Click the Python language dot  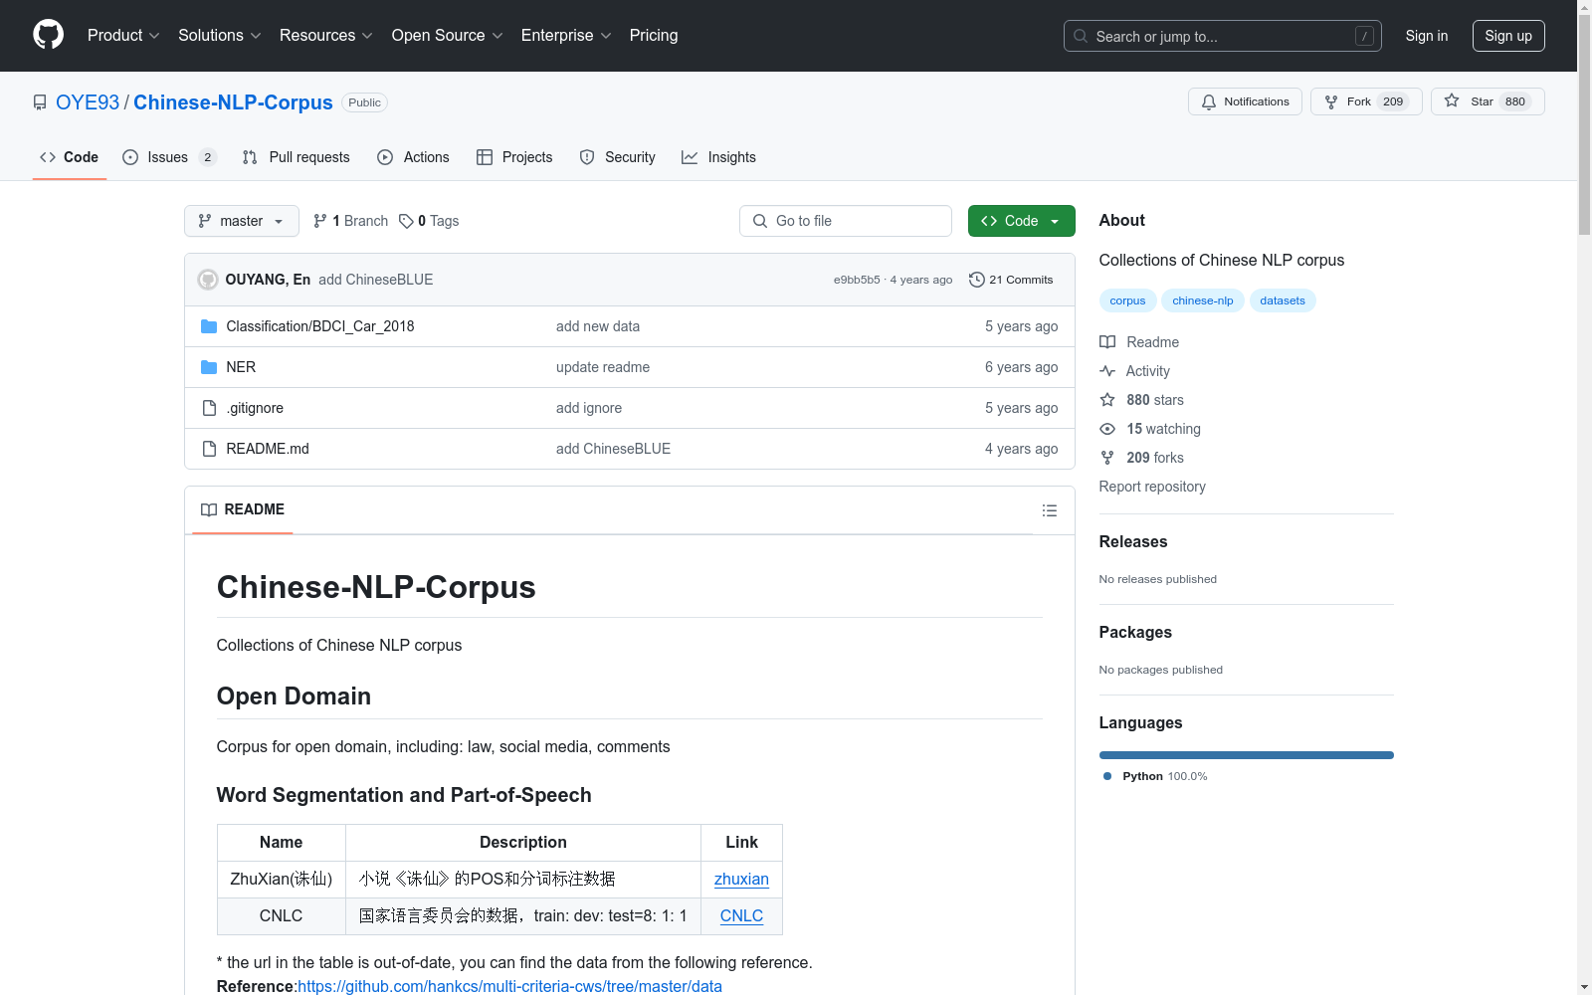tap(1107, 776)
